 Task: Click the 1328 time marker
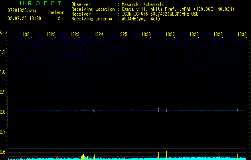(194, 34)
